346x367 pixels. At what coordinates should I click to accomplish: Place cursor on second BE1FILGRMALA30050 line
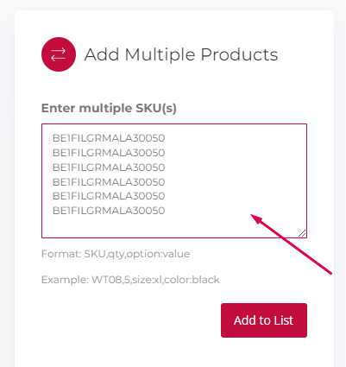coord(109,153)
